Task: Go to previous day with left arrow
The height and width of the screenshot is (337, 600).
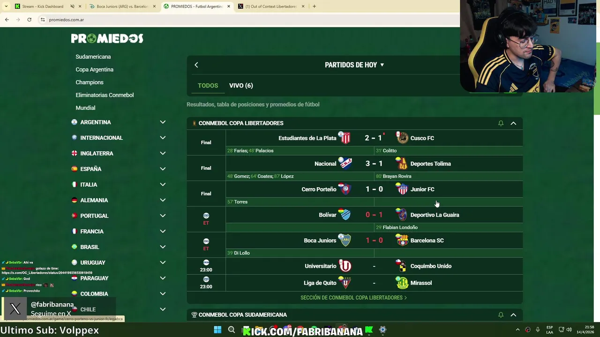Action: click(x=196, y=65)
